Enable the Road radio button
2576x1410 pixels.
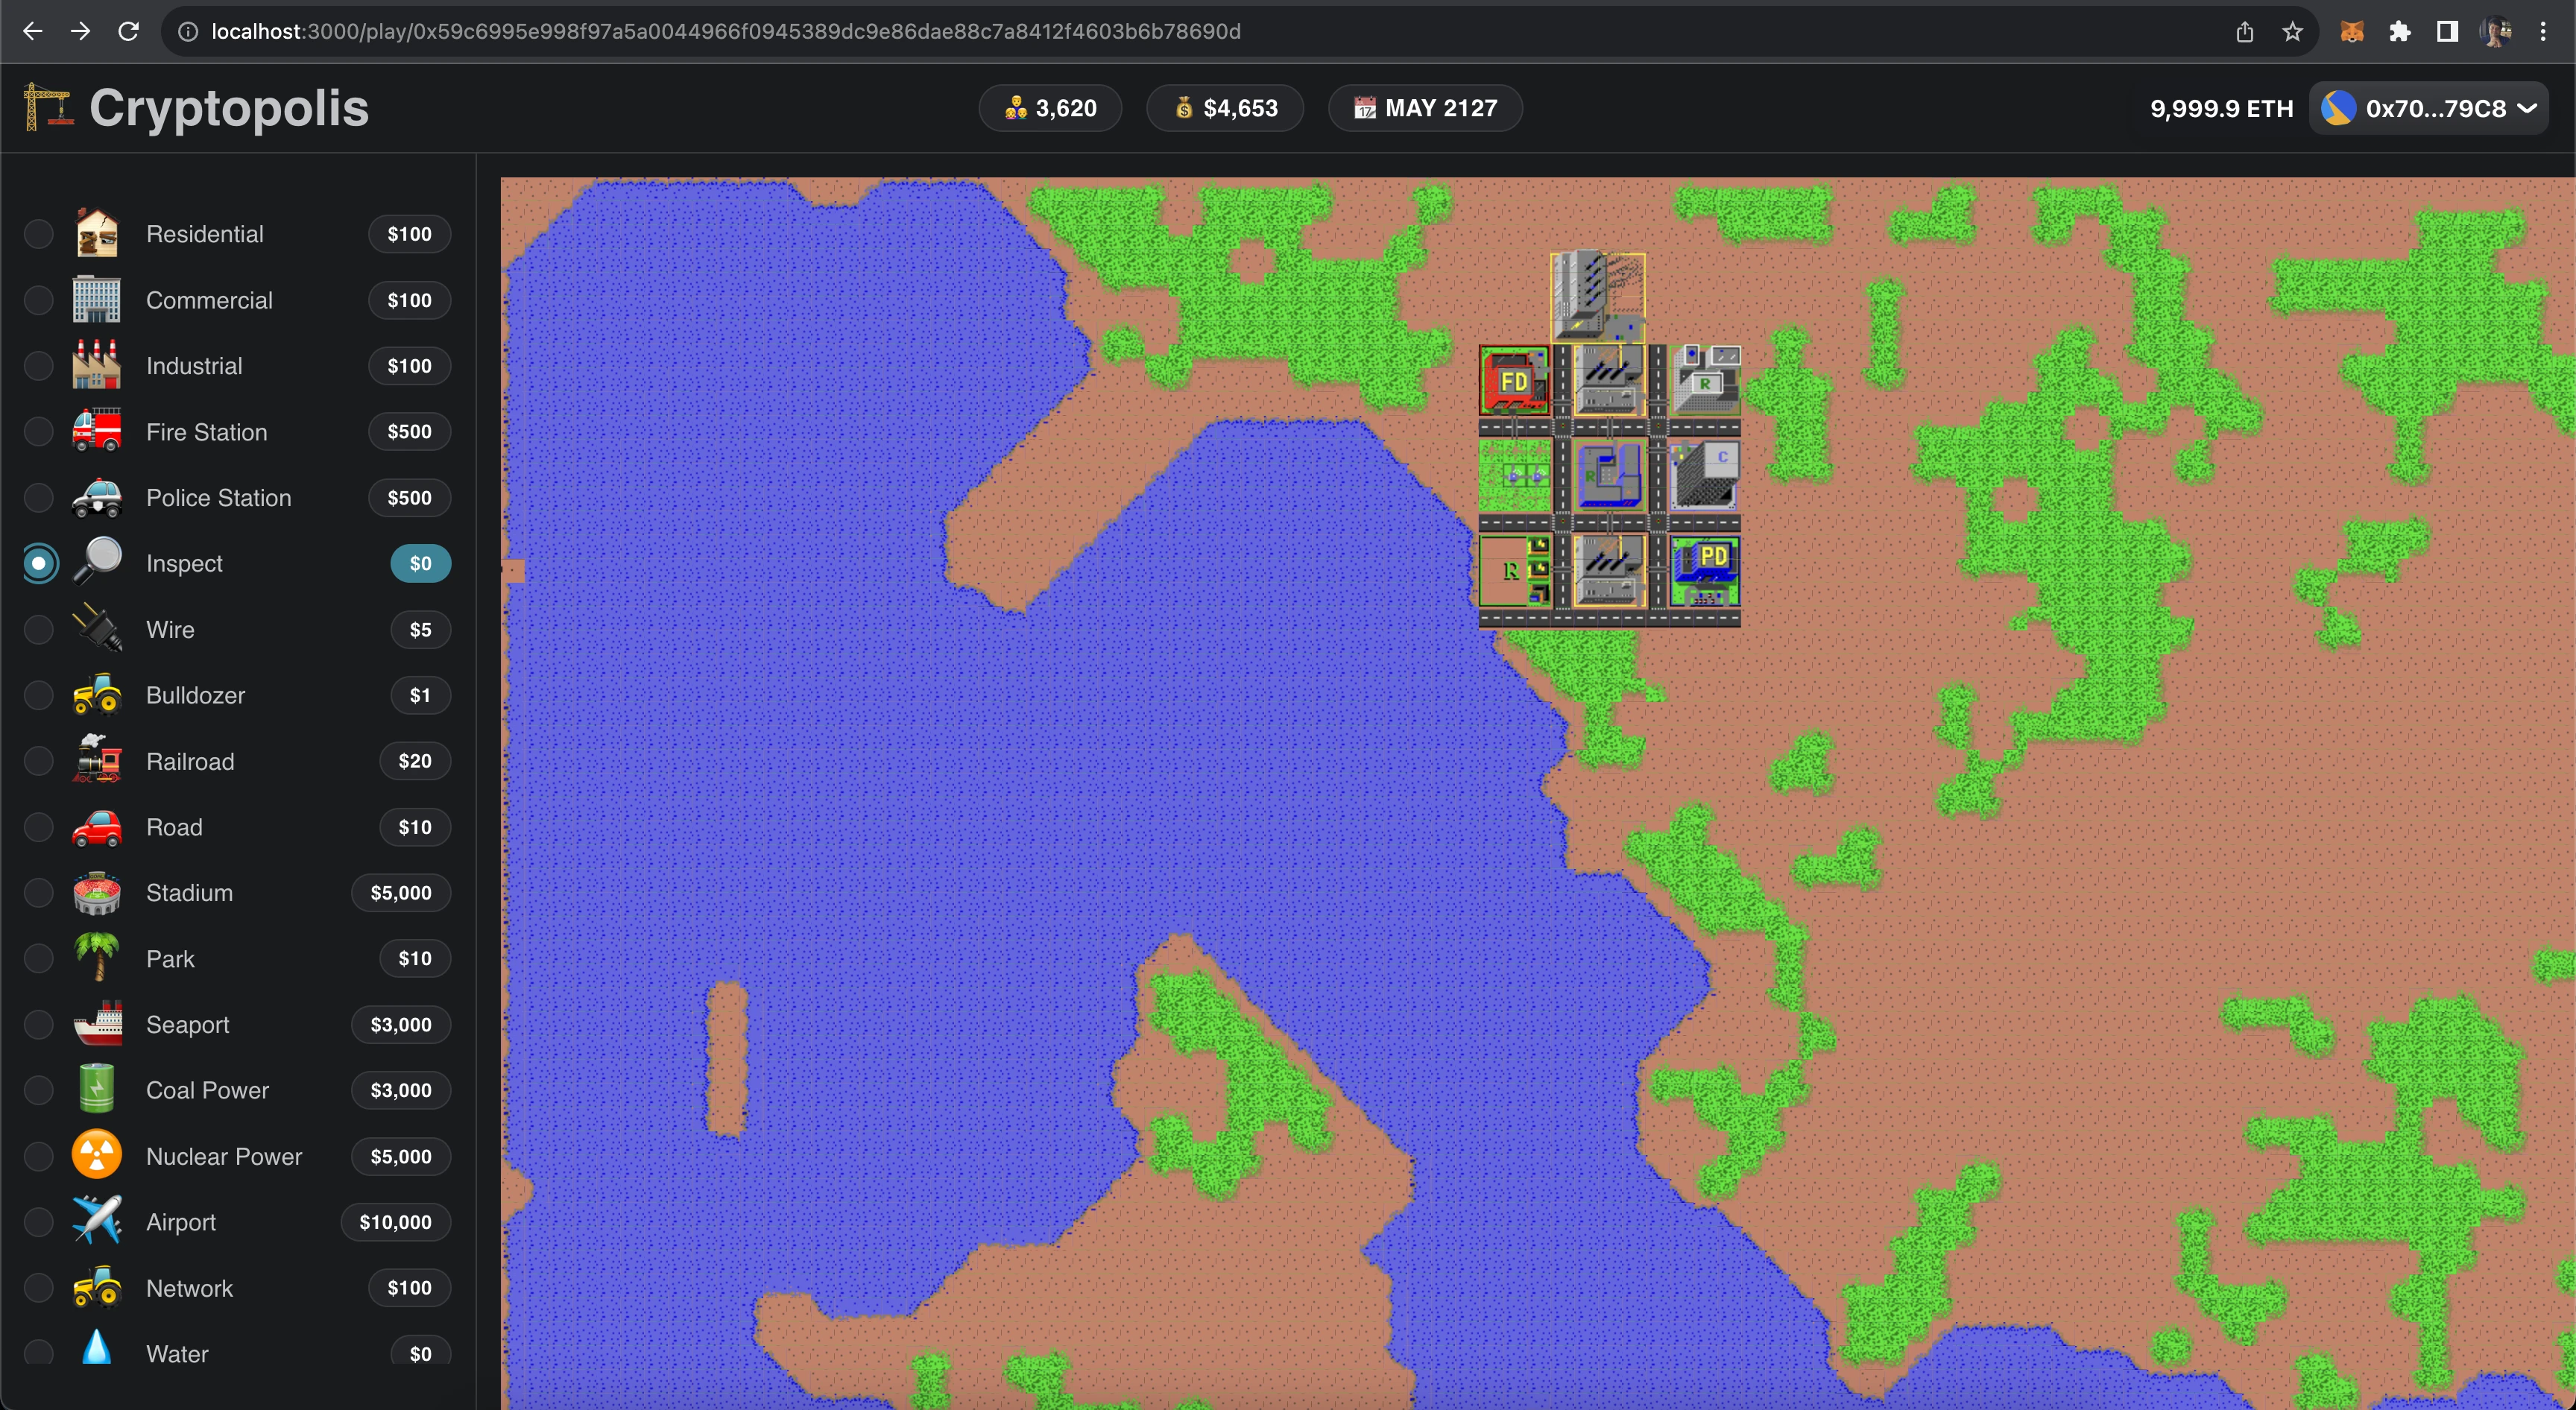pyautogui.click(x=38, y=827)
